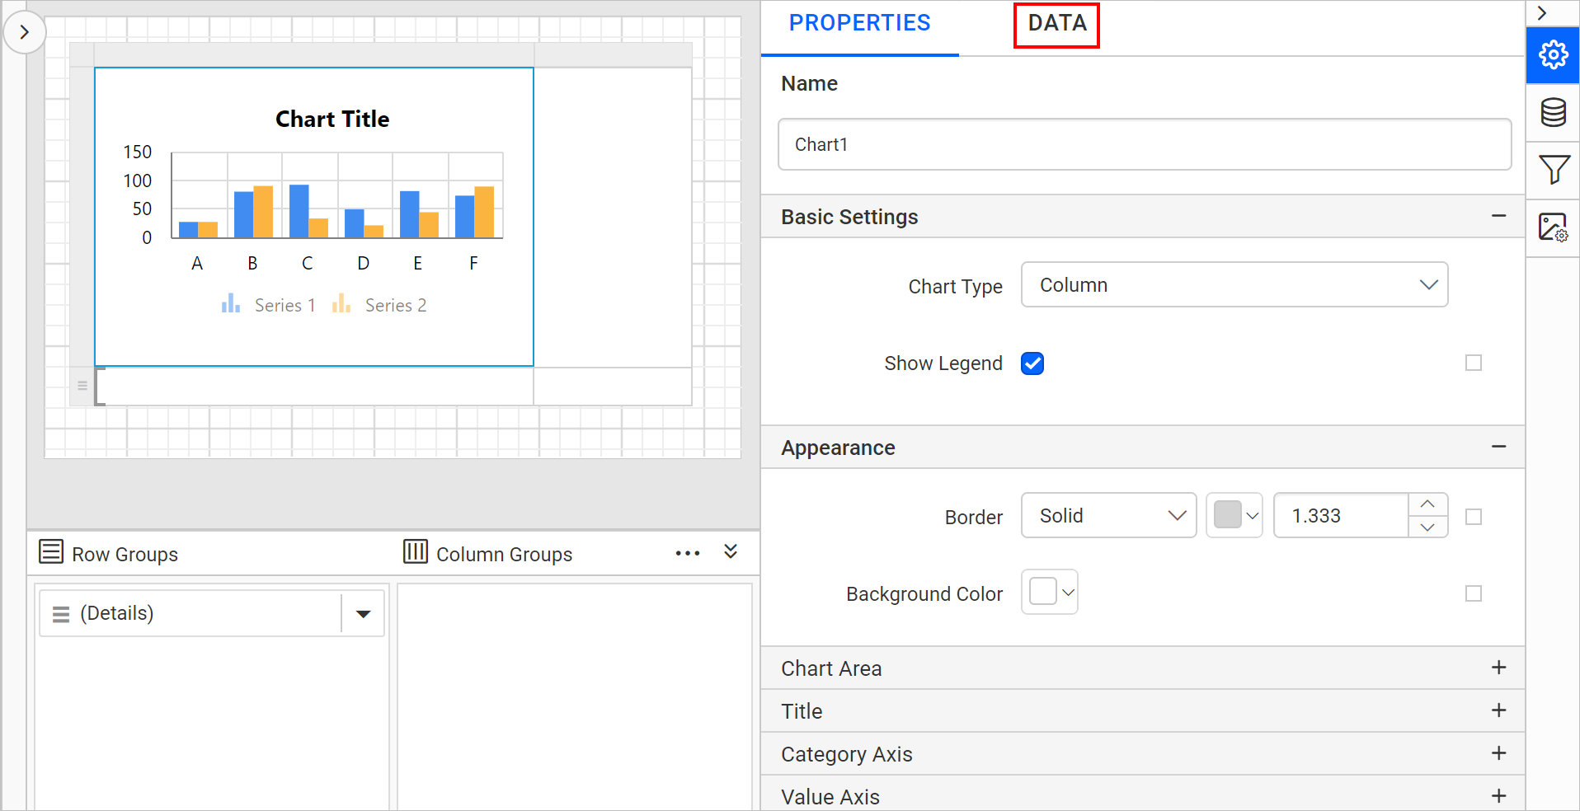Expand the Value Axis section
The height and width of the screenshot is (811, 1580).
[x=1499, y=796]
